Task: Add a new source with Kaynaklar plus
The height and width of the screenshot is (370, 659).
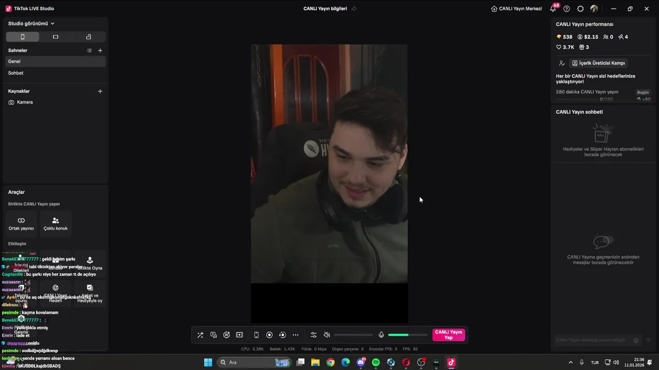Action: [100, 91]
